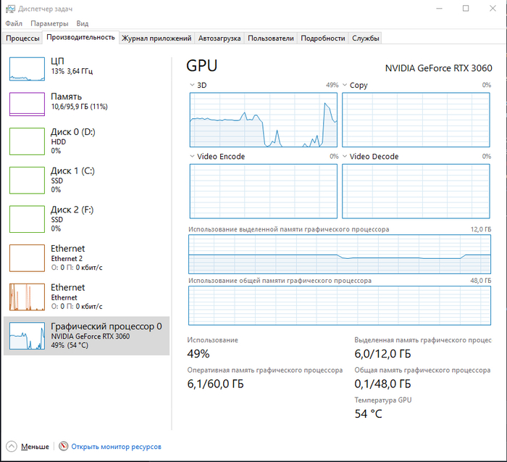The width and height of the screenshot is (507, 462).
Task: Expand the Copy engine graph dropdown
Action: [345, 86]
